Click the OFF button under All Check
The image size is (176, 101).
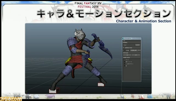pos(136,55)
